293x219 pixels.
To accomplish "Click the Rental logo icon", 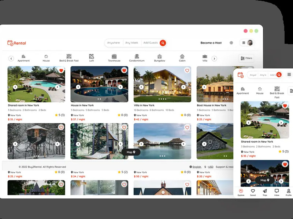I will coord(10,43).
